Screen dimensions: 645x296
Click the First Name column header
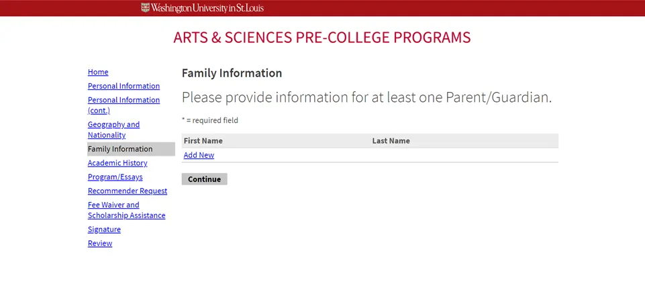(203, 141)
